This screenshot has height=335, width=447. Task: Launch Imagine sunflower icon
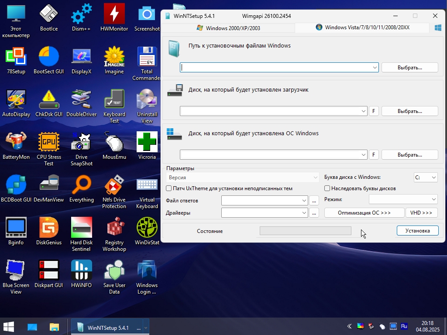[x=114, y=60]
